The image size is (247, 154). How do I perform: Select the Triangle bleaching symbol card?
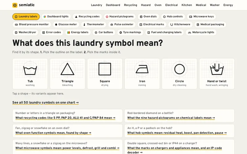[x=67, y=74]
